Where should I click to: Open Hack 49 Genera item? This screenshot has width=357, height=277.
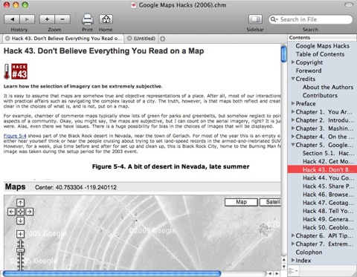pos(328,219)
